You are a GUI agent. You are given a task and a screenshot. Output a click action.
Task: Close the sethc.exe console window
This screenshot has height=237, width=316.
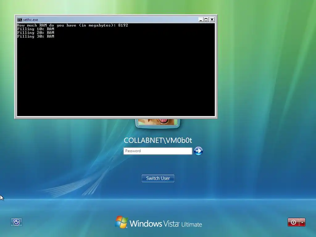tap(212, 19)
